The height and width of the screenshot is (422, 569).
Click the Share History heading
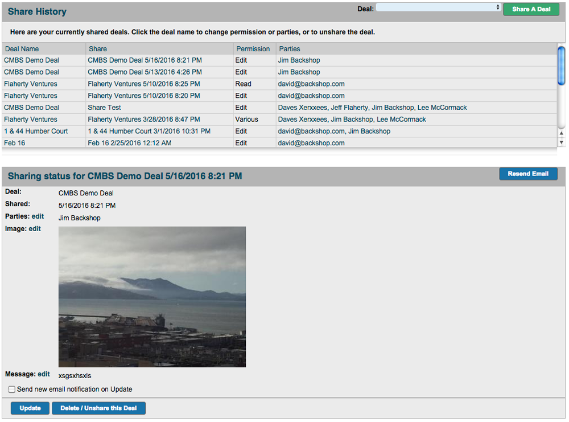point(37,11)
